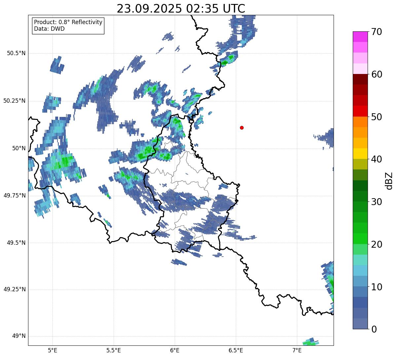Click the olive swatch just below 40 dBZ
The height and width of the screenshot is (357, 397).
[360, 164]
